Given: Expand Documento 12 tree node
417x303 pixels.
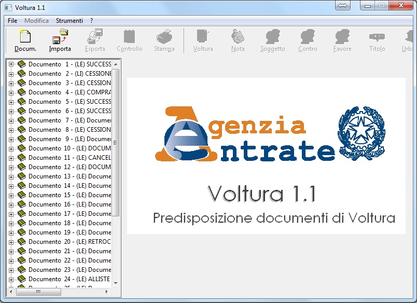Looking at the screenshot, I should 11,168.
